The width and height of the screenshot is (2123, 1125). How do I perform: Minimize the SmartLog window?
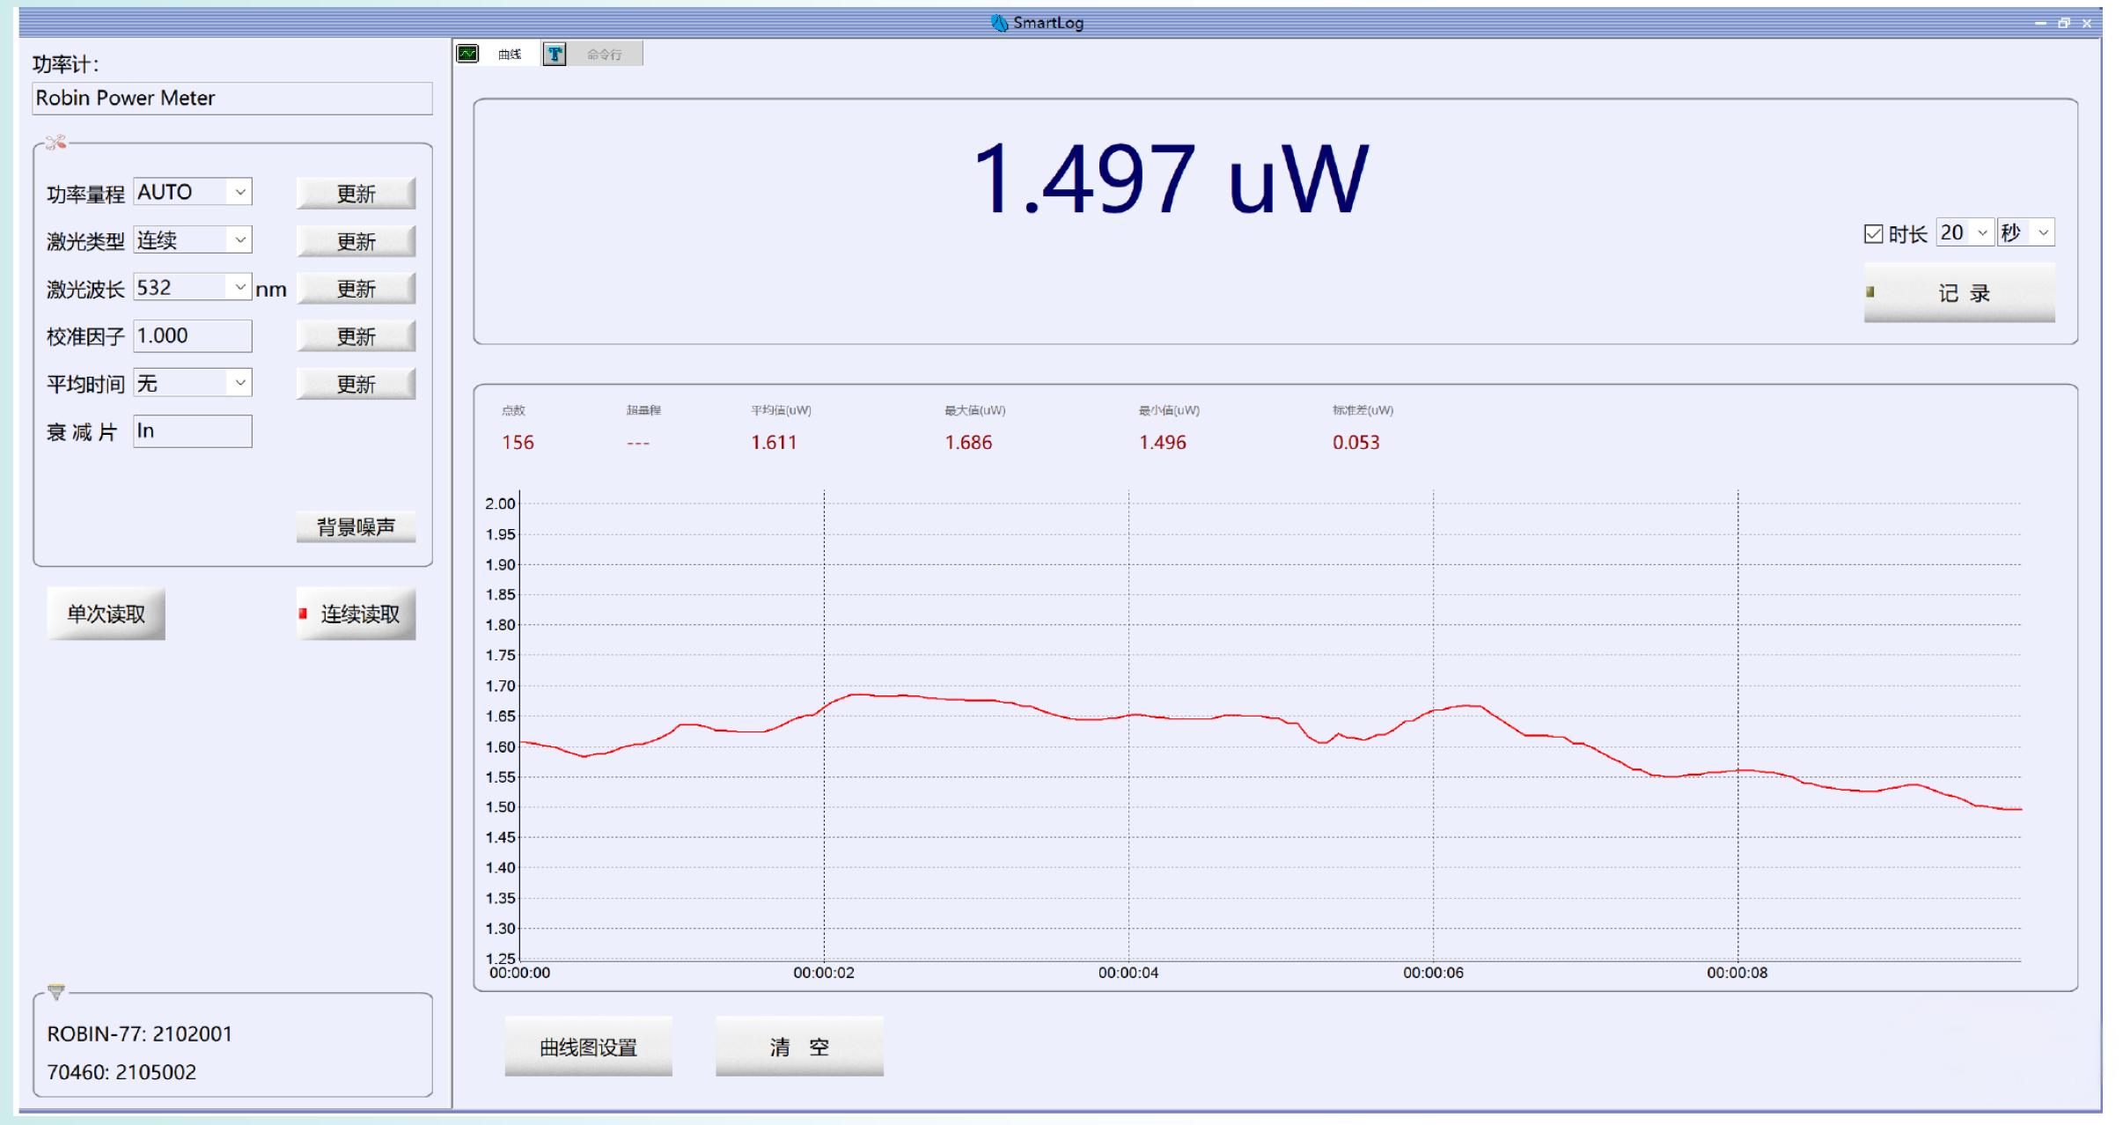click(x=2041, y=24)
